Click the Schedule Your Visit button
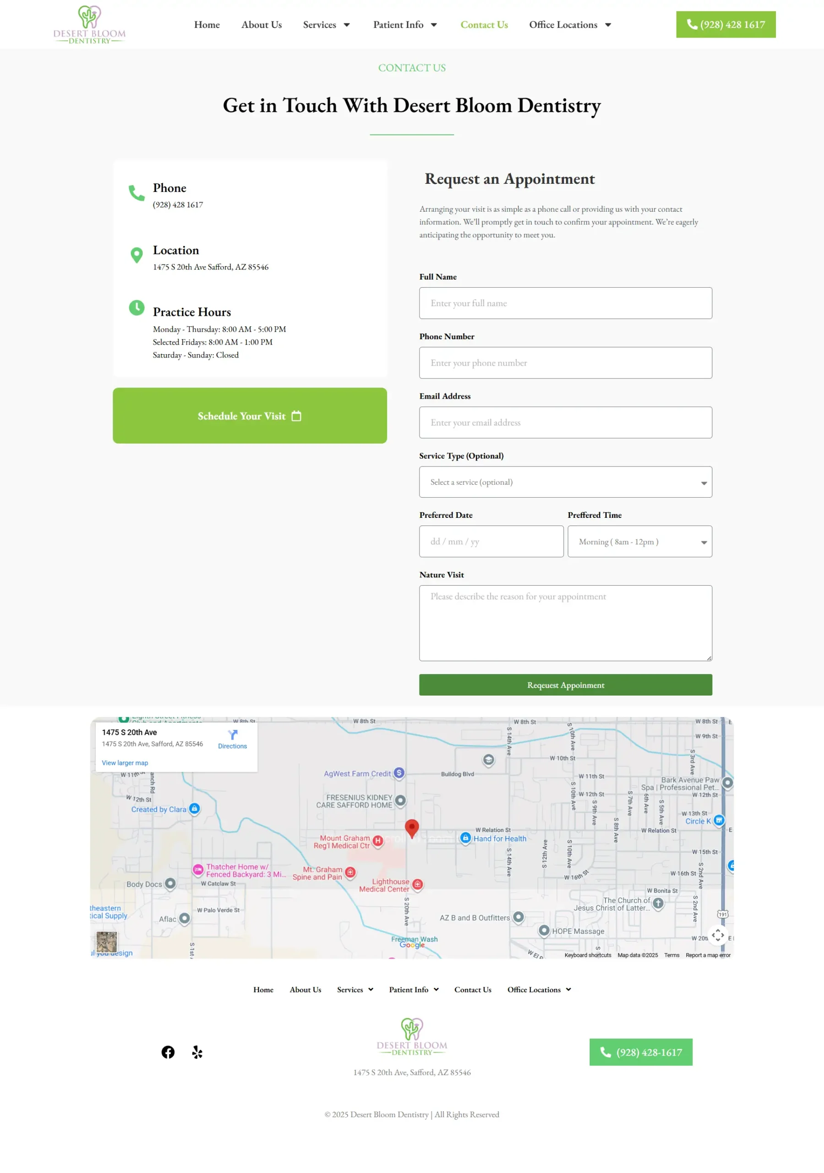The height and width of the screenshot is (1173, 824). pyautogui.click(x=250, y=415)
